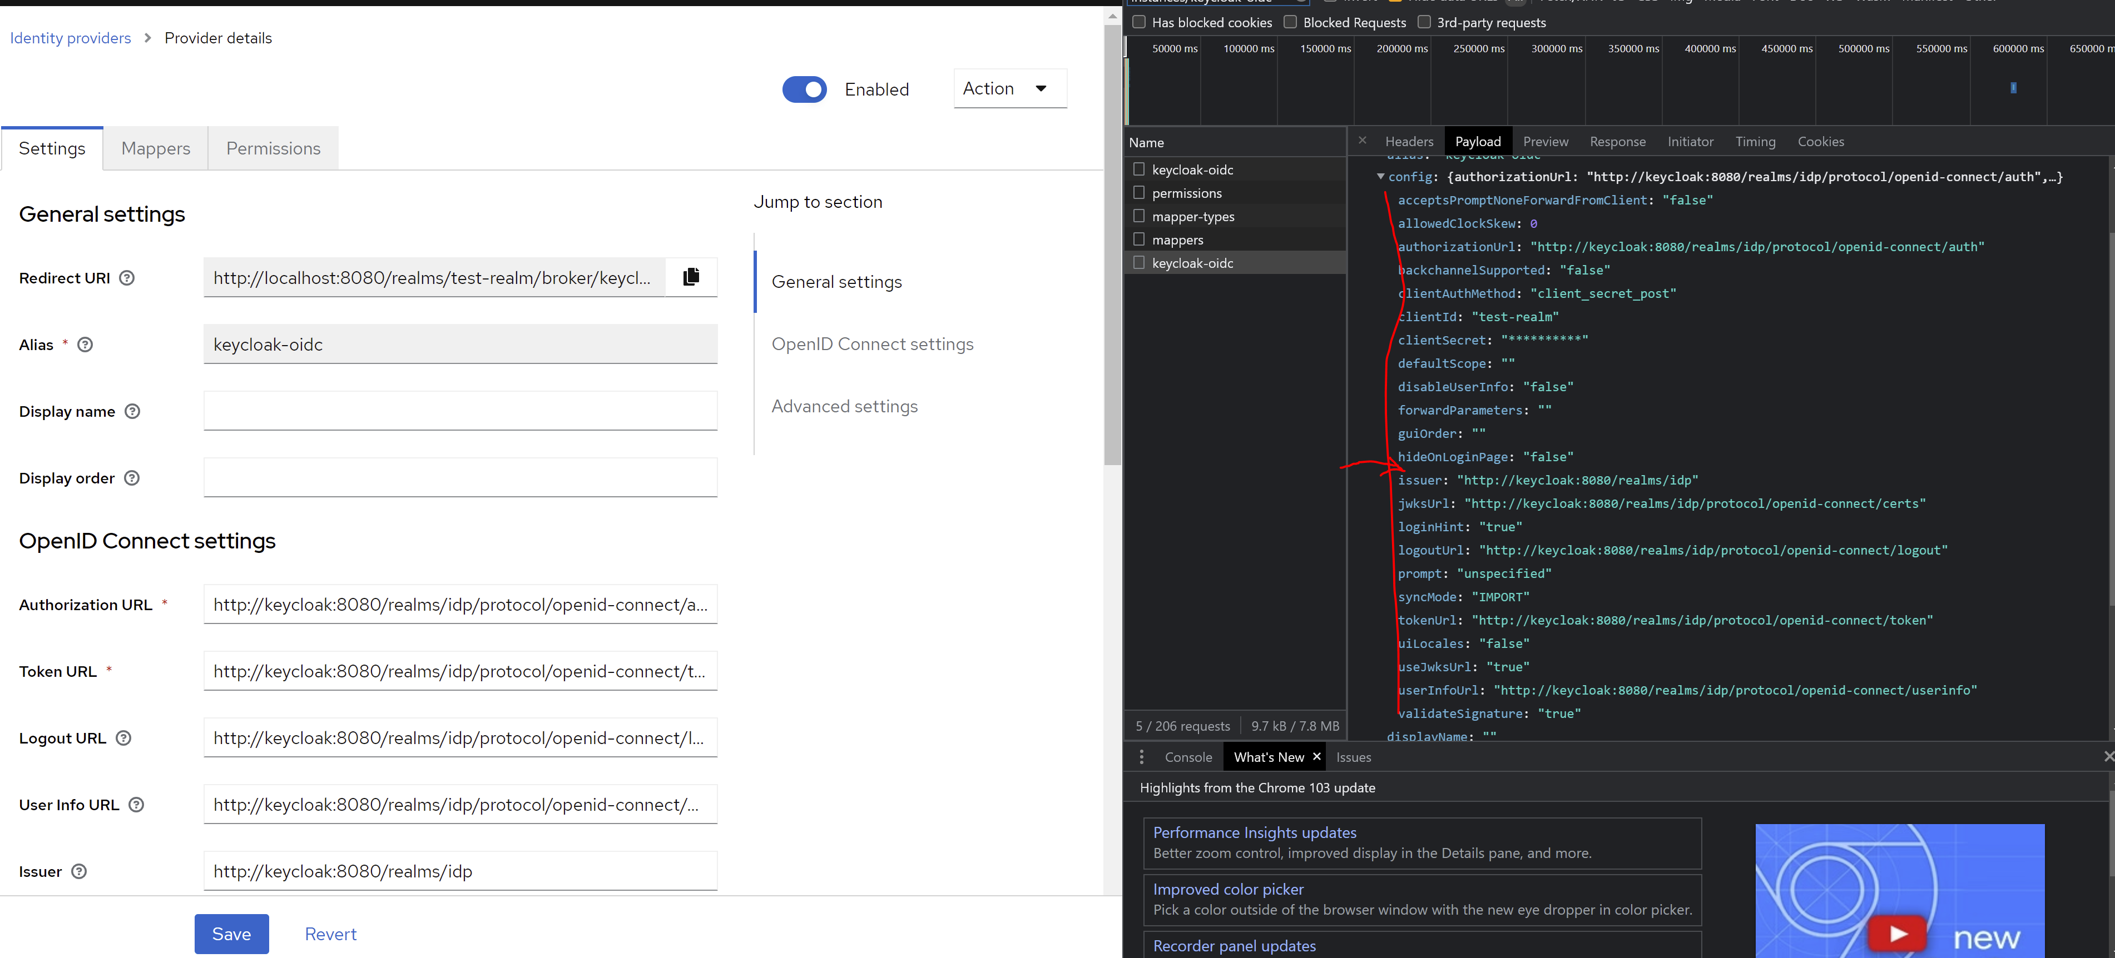Check the Has blocked cookies checkbox

(1139, 21)
